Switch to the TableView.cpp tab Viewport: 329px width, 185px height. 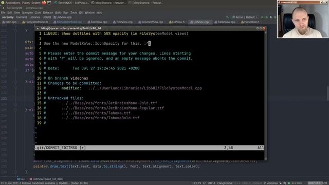[x=226, y=22]
